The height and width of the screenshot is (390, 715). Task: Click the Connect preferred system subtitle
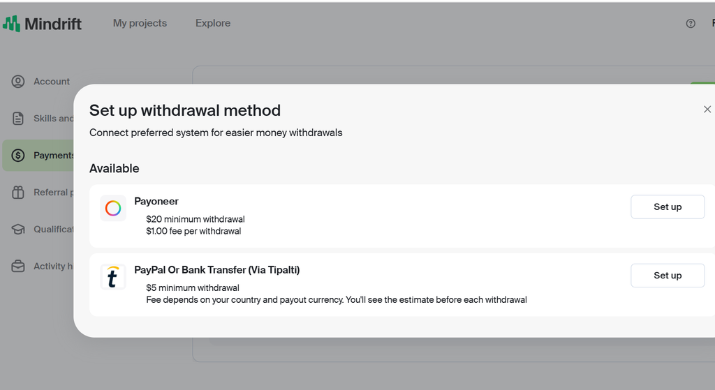216,133
